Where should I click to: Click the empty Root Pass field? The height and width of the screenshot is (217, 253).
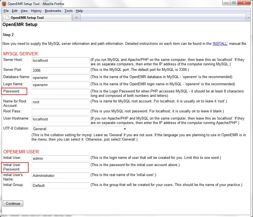[60, 112]
